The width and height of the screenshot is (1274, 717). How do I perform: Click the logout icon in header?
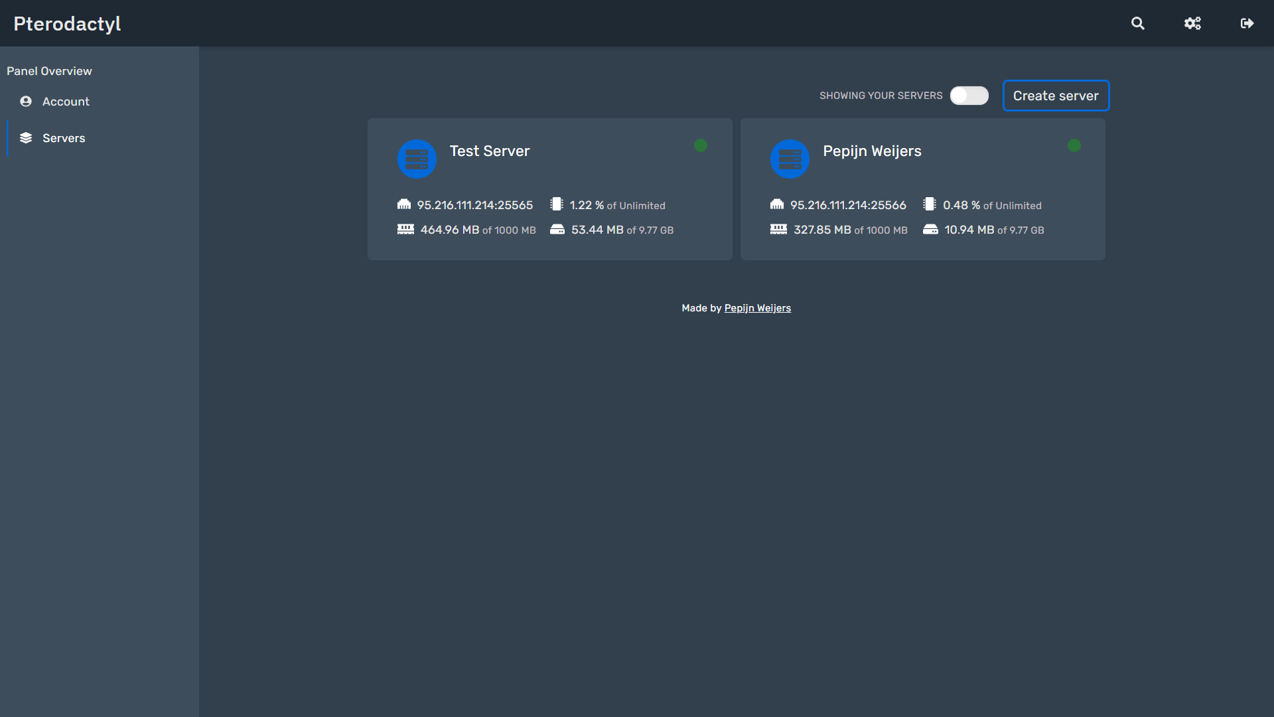coord(1247,23)
